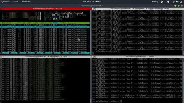Open group icon of bottom-right natanfelles@controller pane
The height and width of the screenshot is (103, 184).
94,57
